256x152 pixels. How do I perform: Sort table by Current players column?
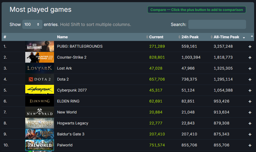coord(156,37)
